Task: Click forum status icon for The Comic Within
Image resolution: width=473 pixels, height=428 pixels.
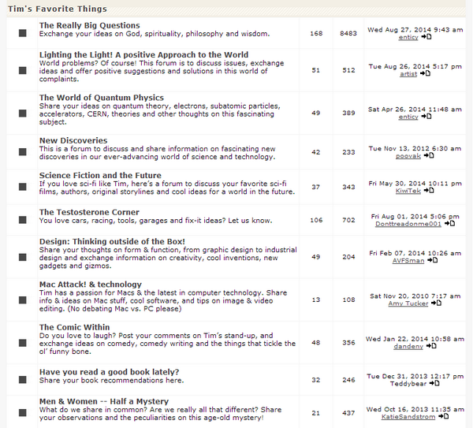Action: click(23, 343)
